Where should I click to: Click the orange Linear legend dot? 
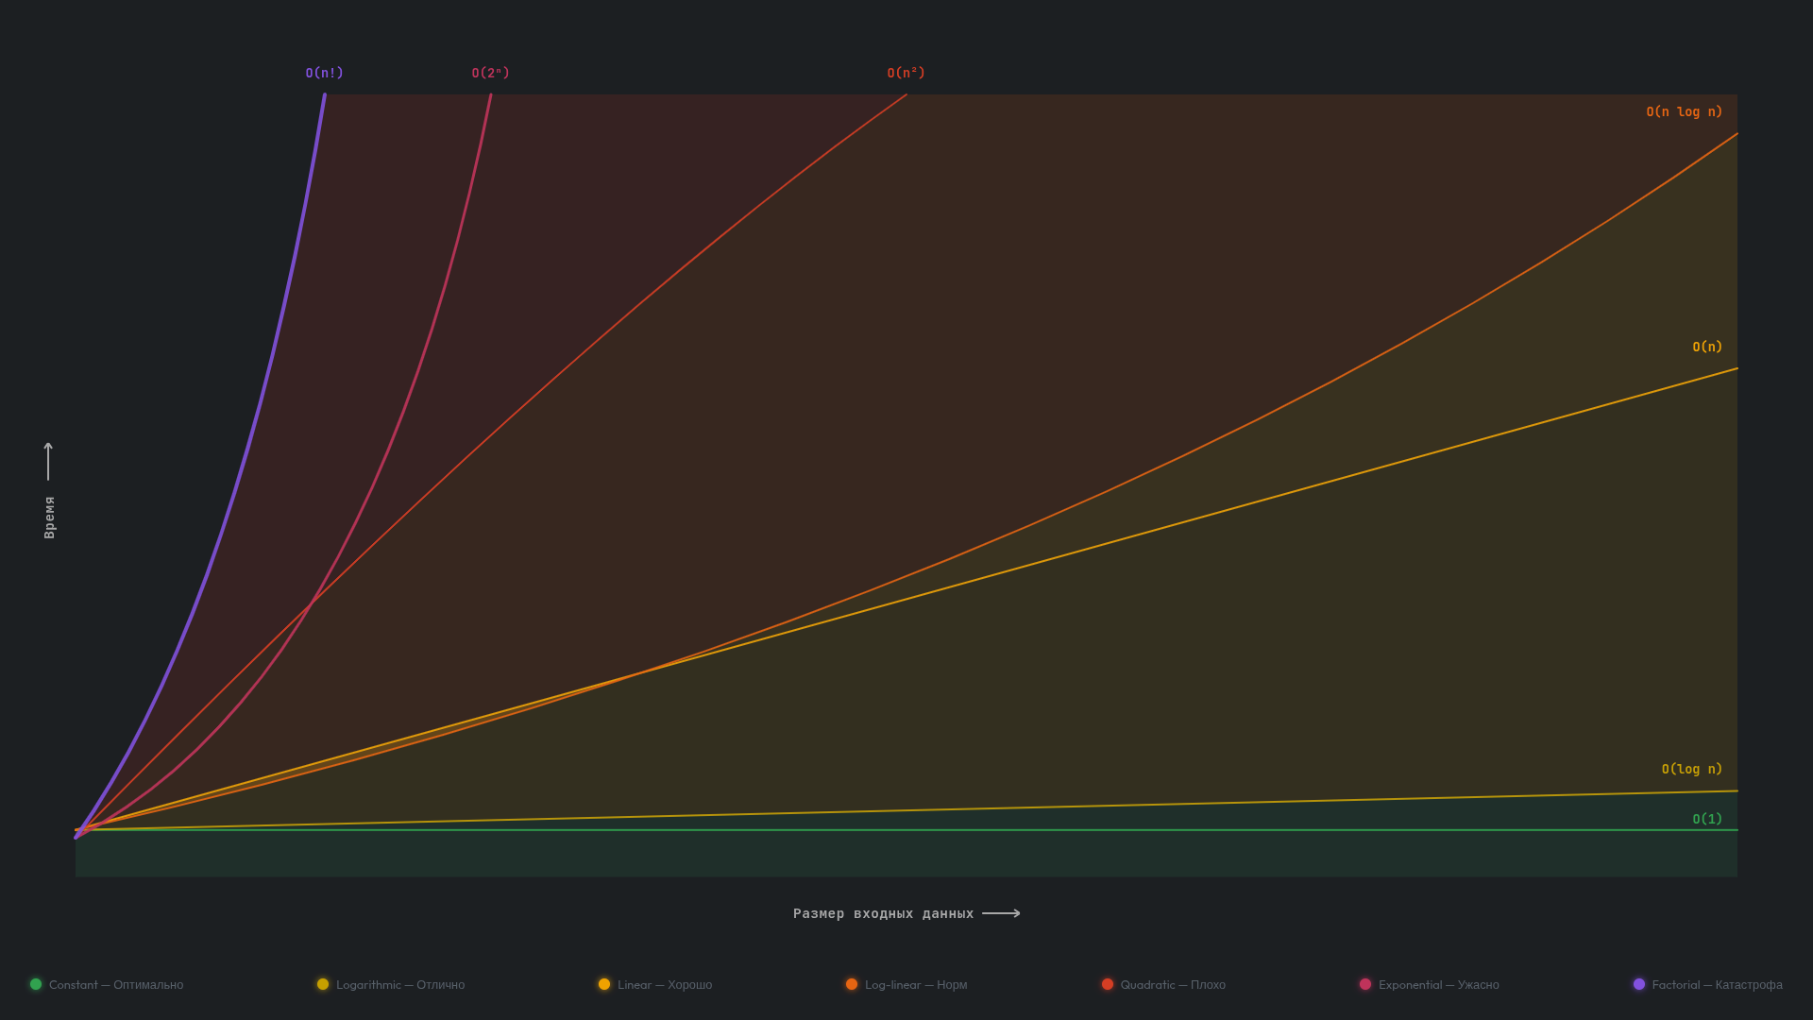pos(604,984)
